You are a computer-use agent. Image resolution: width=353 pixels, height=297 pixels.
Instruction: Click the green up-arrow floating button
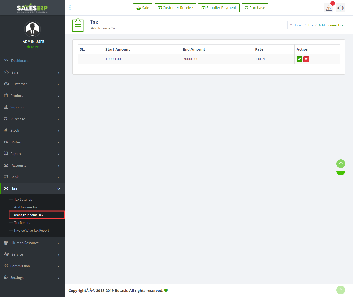click(x=341, y=164)
